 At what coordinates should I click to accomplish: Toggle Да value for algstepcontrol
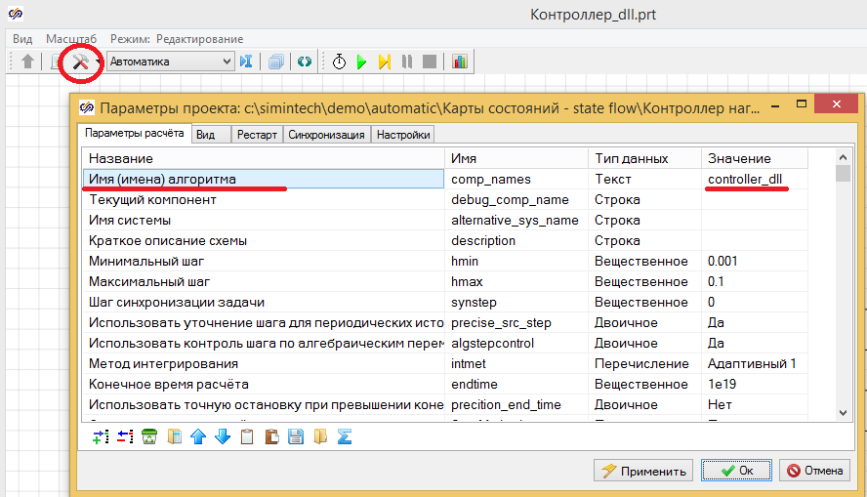tap(755, 342)
